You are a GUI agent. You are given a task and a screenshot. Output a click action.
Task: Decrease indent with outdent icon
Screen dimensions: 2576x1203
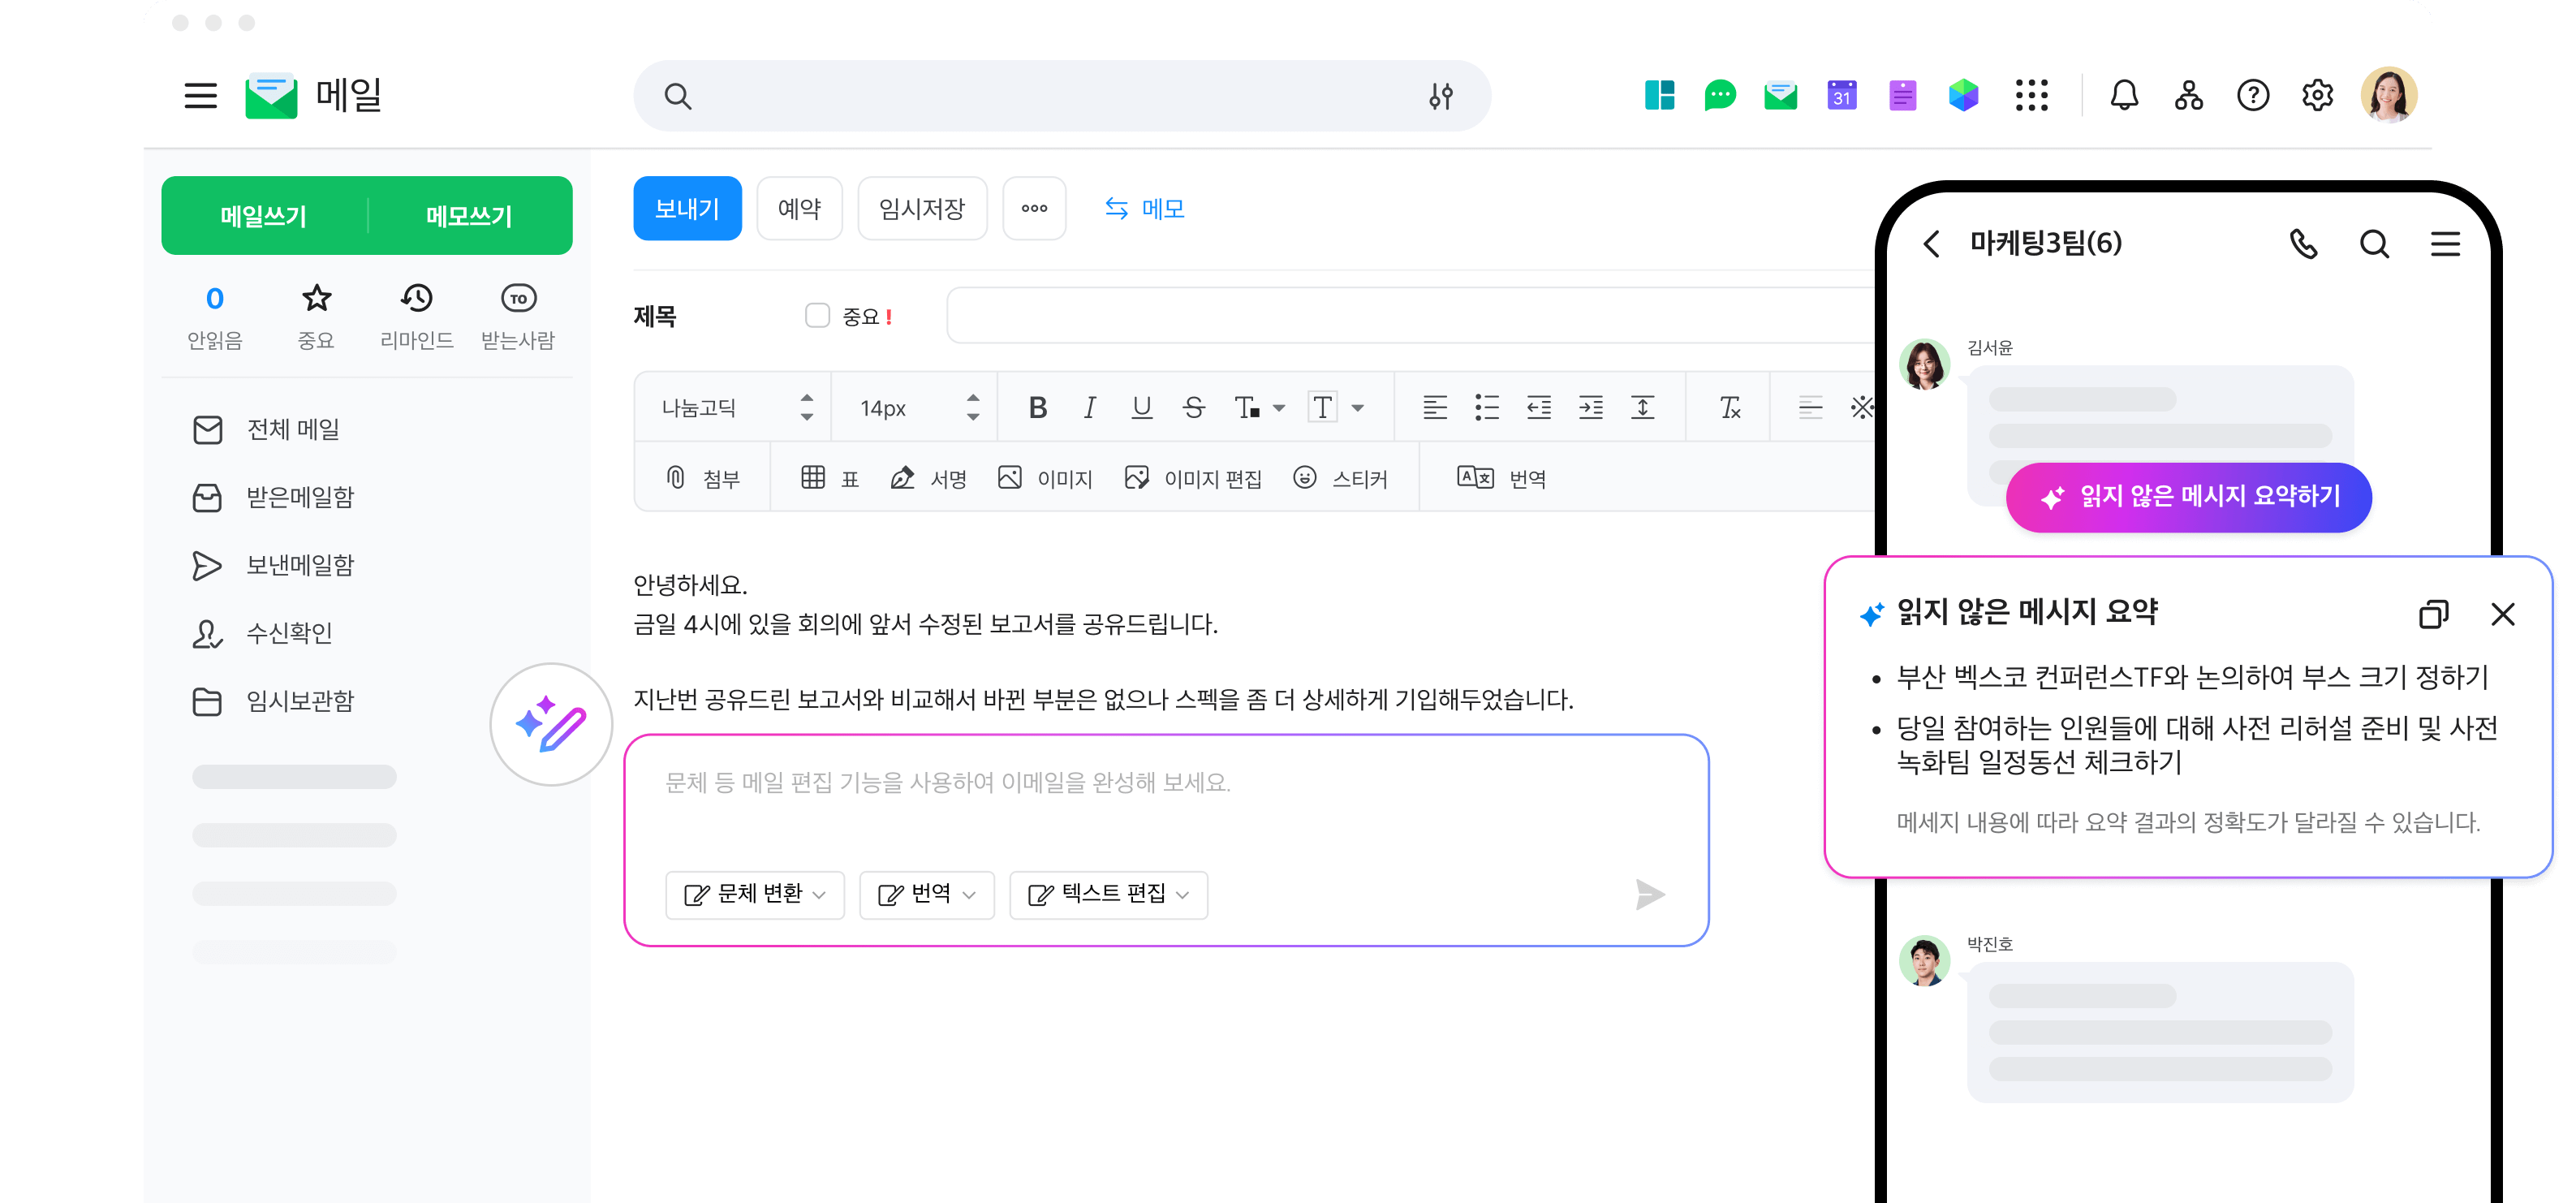(1538, 407)
